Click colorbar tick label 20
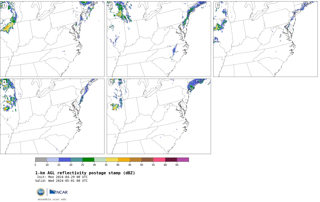Screen dimensions: 320x202 71,165
